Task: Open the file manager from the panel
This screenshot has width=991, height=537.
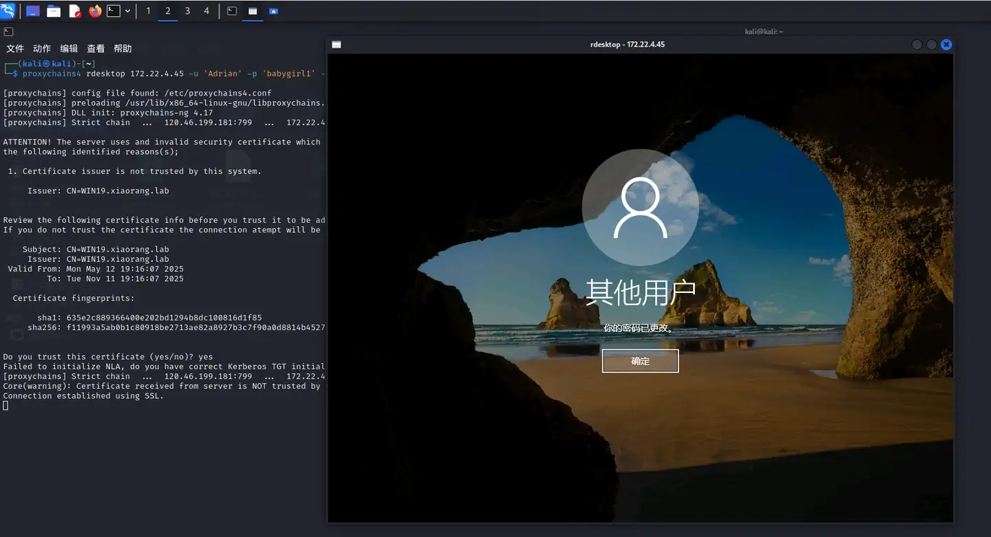Action: click(x=53, y=11)
